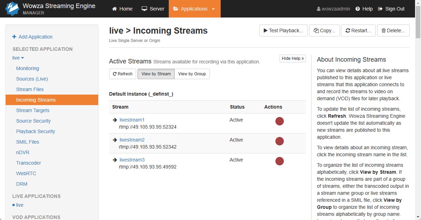Switch to View by Stream mode
This screenshot has width=421, height=220.
[x=156, y=74]
